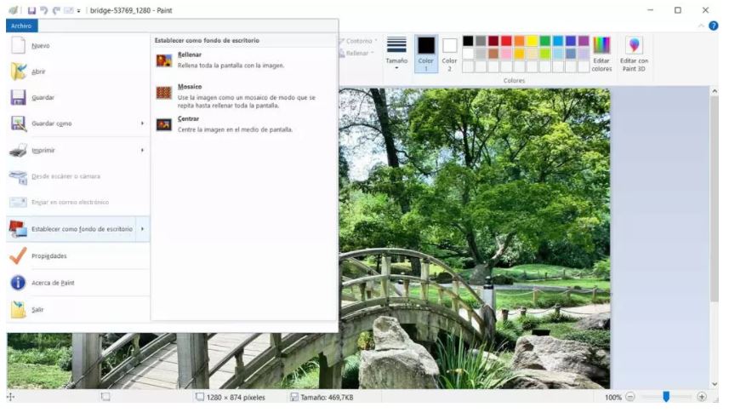Open the Archivo tab
This screenshot has width=729, height=413.
click(x=21, y=26)
